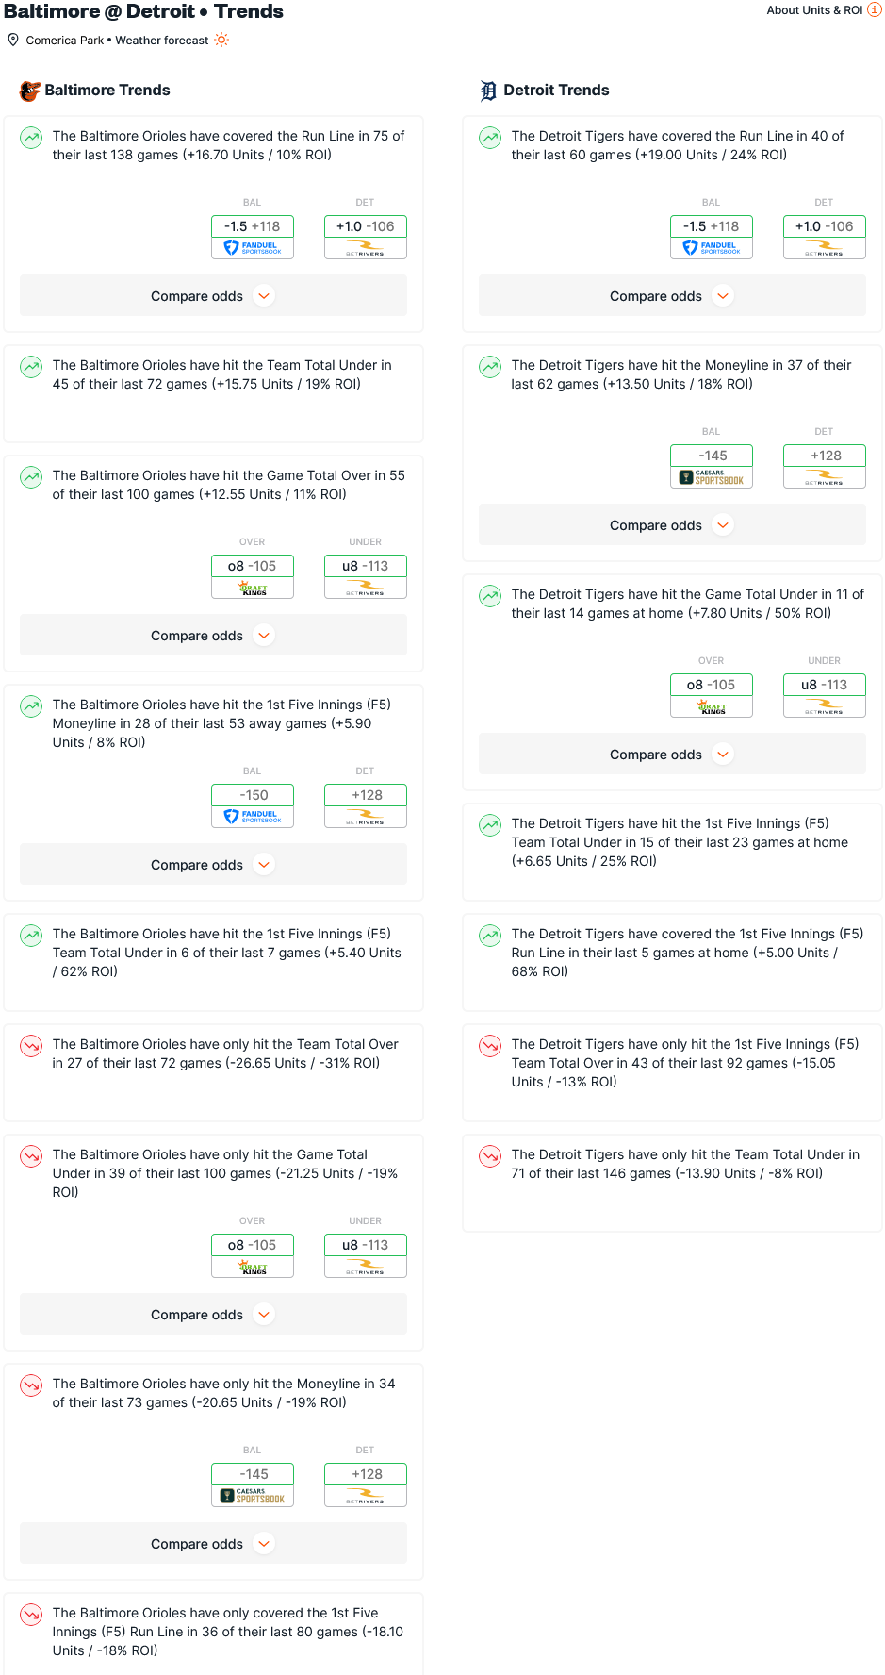This screenshot has height=1675, width=885.
Task: Click red downtrend icon beside Orioles Team Total Over
Action: (x=31, y=1046)
